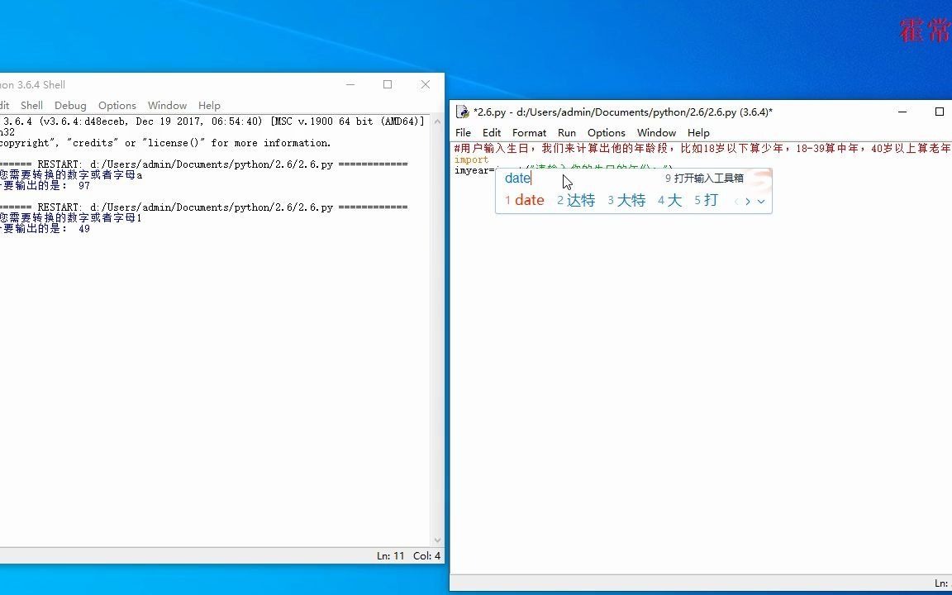Expand the candidate list with the down chevron
Screen dimensions: 952x595
(x=760, y=201)
